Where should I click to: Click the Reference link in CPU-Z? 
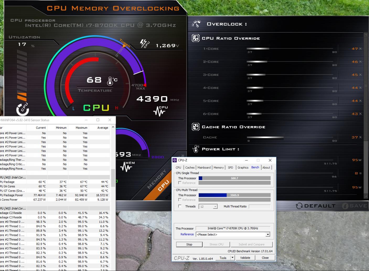(x=187, y=234)
